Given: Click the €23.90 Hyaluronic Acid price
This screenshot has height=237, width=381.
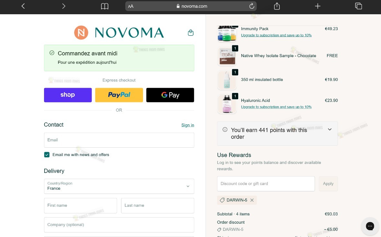Looking at the screenshot, I should tap(331, 100).
